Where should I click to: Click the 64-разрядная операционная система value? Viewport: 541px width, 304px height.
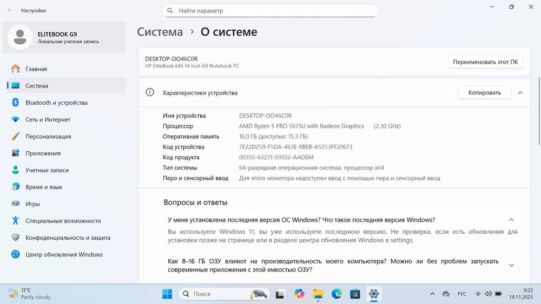point(311,168)
